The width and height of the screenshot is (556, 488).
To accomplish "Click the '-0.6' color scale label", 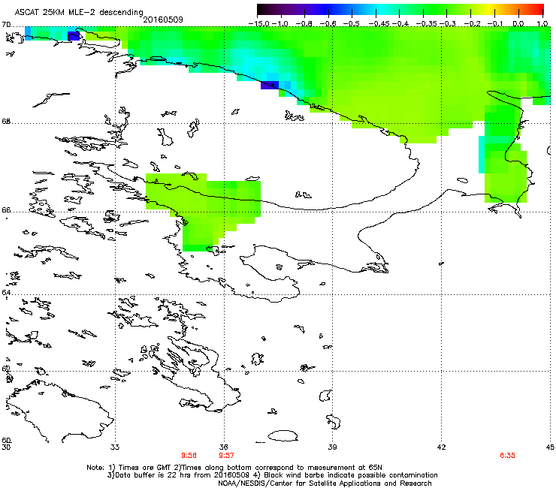I will point(328,24).
